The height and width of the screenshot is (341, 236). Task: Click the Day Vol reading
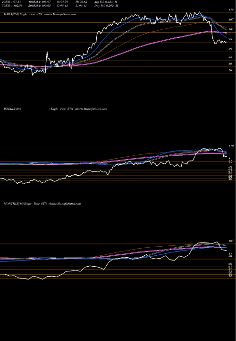[106, 6]
